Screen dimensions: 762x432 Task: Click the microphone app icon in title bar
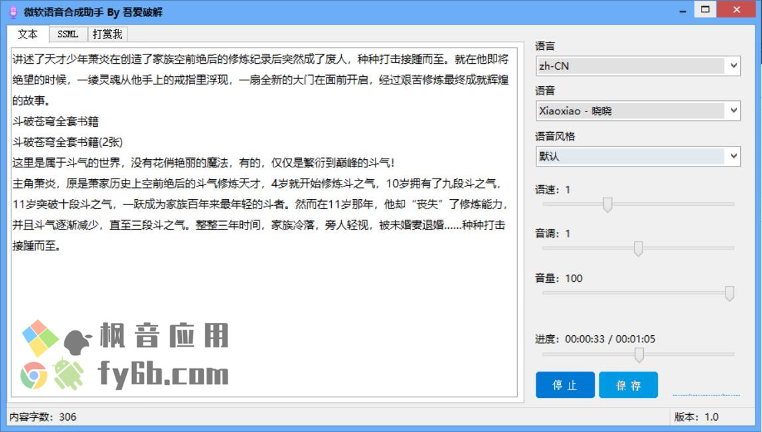click(x=13, y=12)
